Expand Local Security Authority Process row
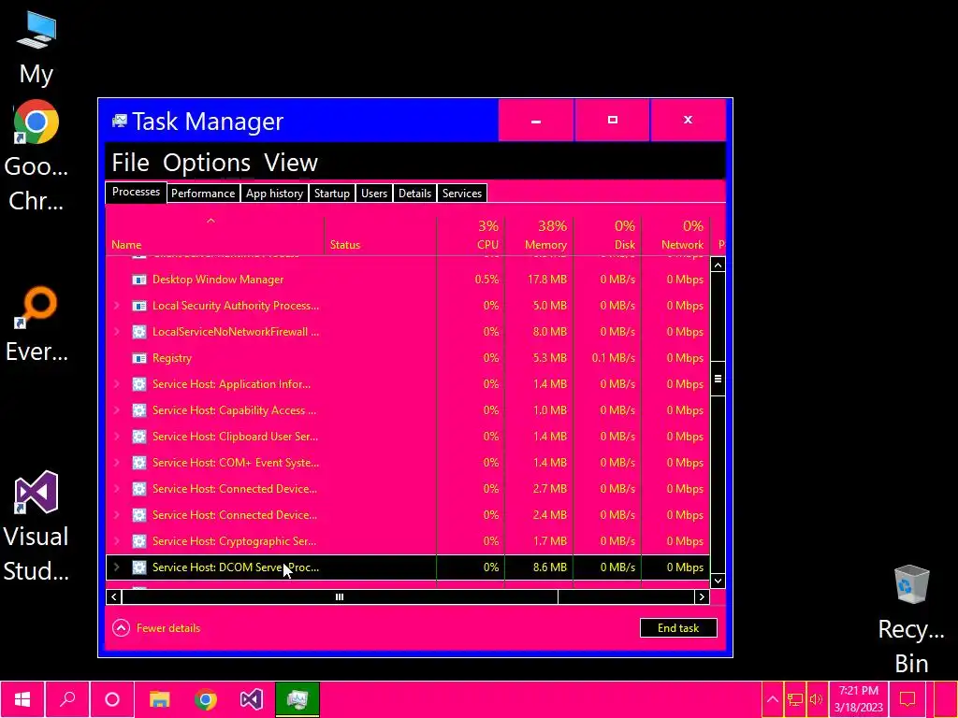 coord(117,306)
